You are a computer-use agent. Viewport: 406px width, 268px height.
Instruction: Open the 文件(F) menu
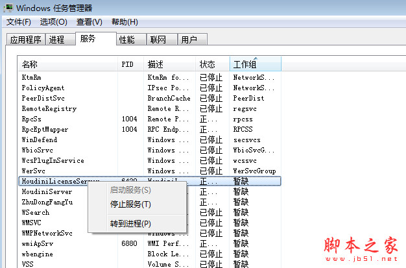pos(18,22)
